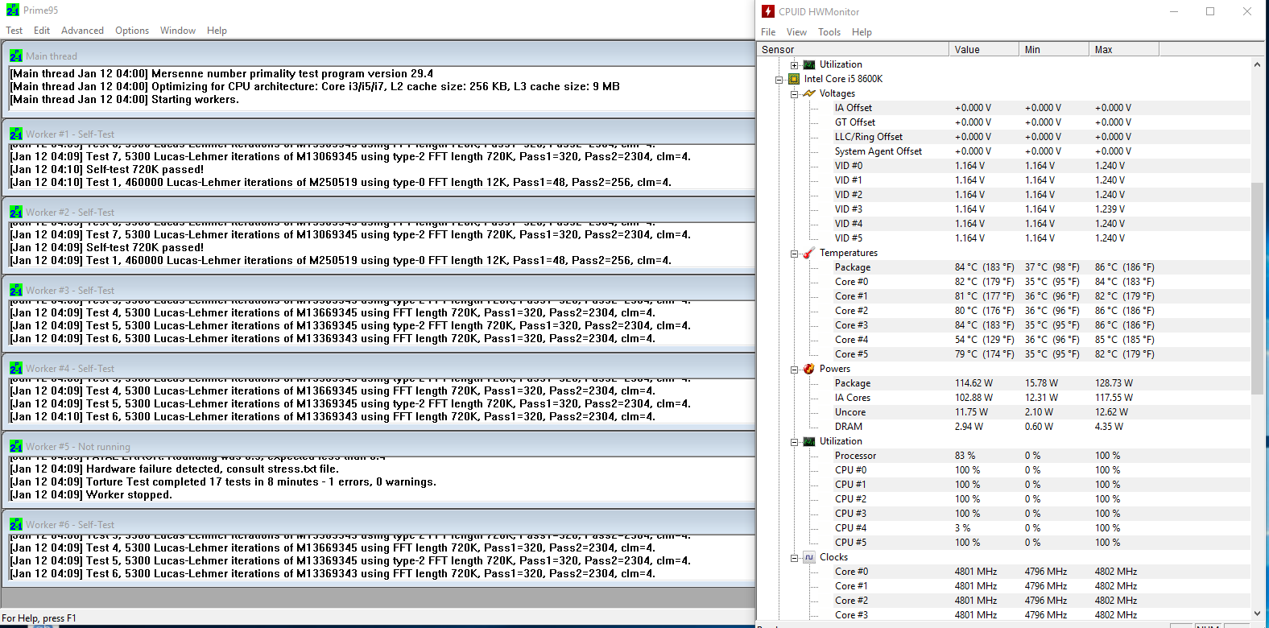Open the File menu in HWMonitor

coord(768,32)
